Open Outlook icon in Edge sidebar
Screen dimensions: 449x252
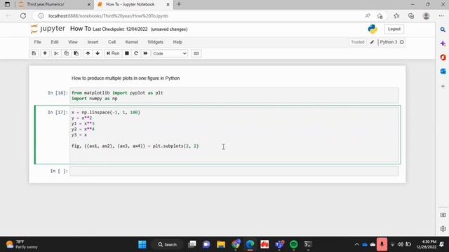(443, 71)
